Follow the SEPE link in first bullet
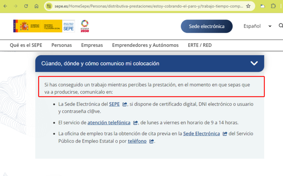The height and width of the screenshot is (176, 283). coord(114,104)
